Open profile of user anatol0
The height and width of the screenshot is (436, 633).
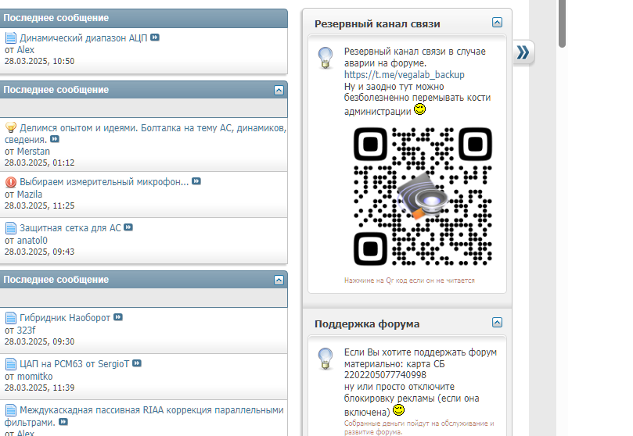coord(32,241)
